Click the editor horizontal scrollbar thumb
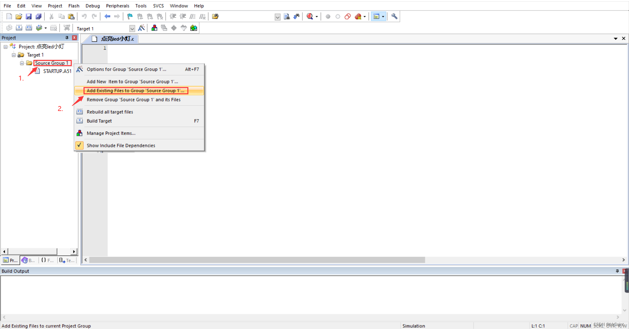 257,260
